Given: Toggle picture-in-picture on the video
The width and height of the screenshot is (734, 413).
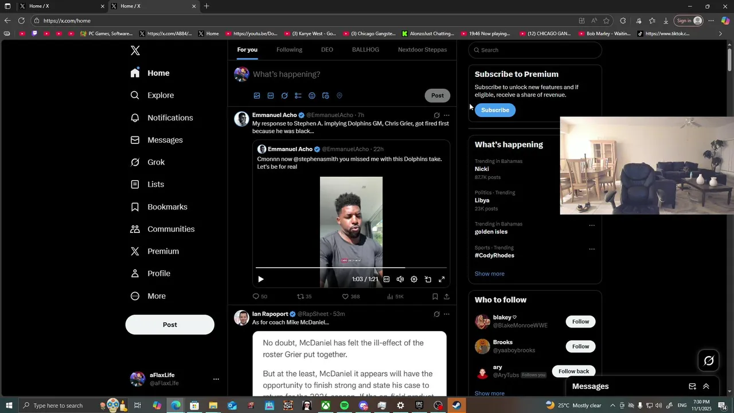Looking at the screenshot, I should (428, 279).
